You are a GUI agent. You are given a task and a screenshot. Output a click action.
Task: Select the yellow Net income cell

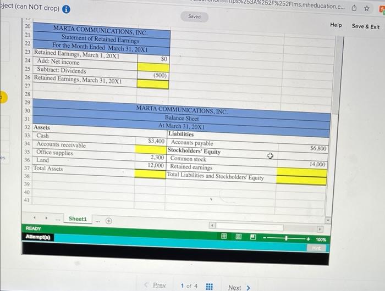[x=153, y=67]
